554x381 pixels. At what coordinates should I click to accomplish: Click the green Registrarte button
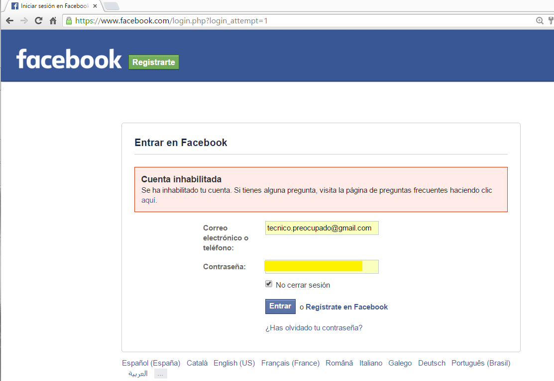click(154, 62)
